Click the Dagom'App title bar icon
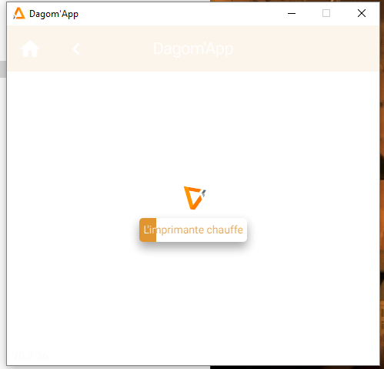This screenshot has height=369, width=384. point(19,13)
